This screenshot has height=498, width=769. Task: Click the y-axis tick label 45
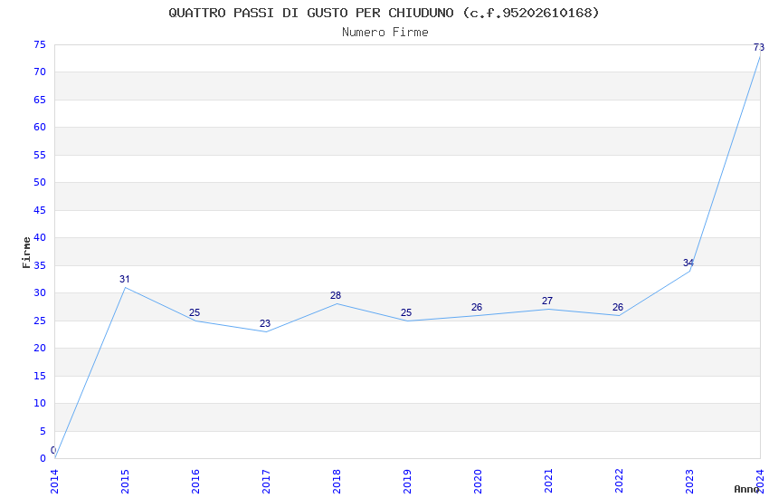[40, 210]
